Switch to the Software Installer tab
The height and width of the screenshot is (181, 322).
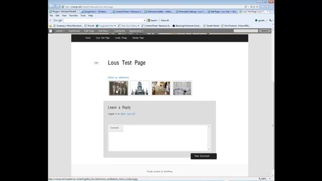(159, 12)
